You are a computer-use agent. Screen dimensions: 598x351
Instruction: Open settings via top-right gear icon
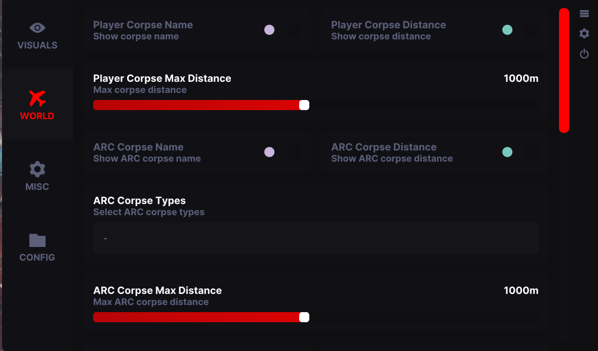click(584, 33)
